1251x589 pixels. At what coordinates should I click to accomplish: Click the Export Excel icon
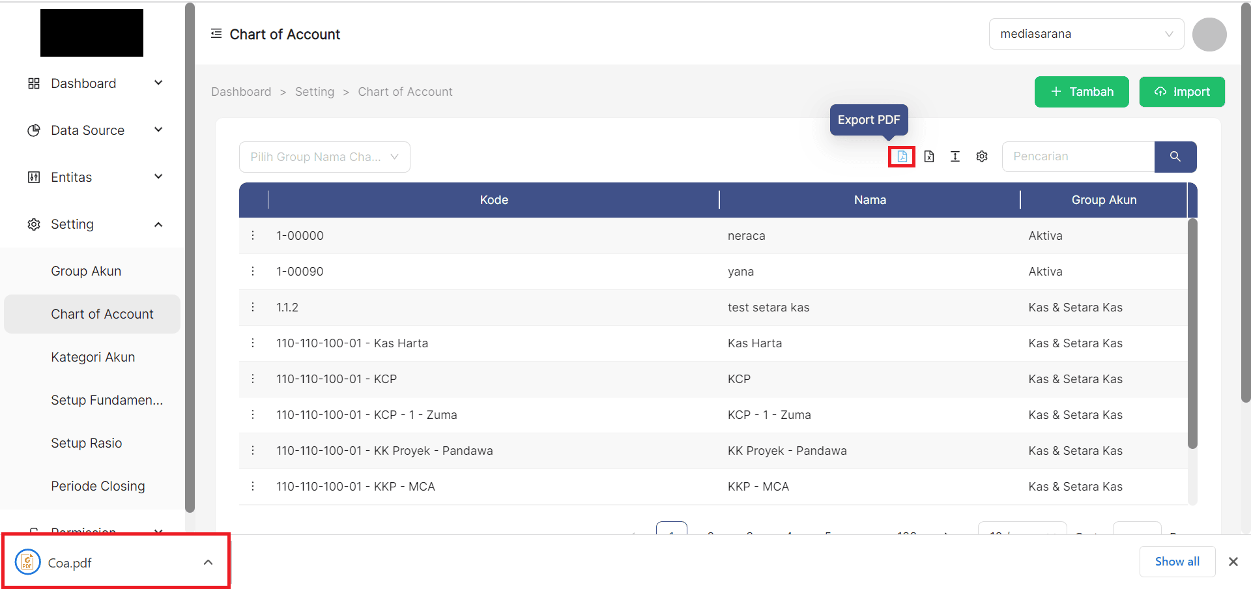point(928,156)
